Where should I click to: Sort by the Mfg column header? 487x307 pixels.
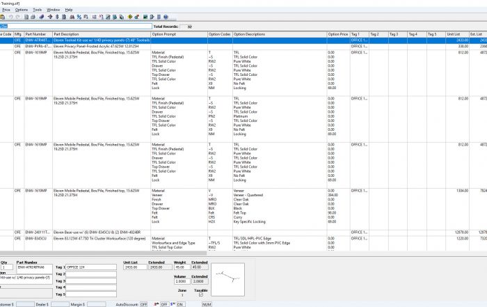pyautogui.click(x=19, y=34)
